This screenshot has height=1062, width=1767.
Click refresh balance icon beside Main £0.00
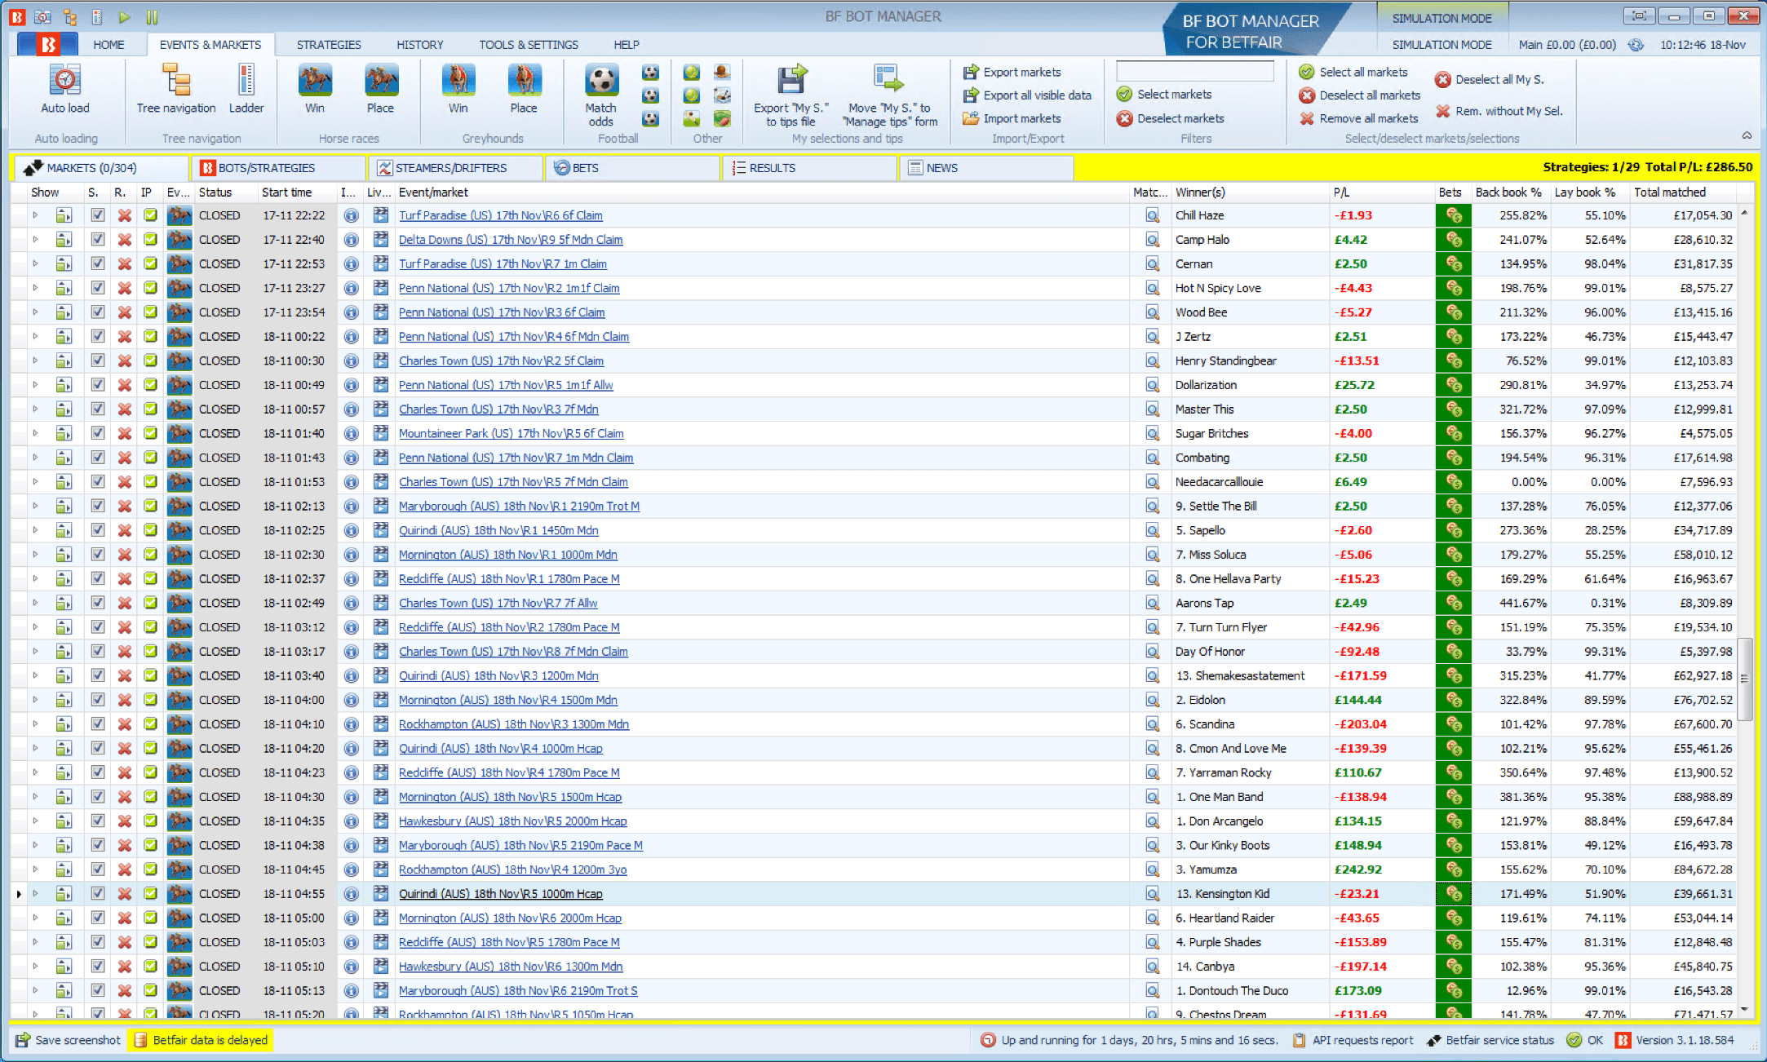tap(1636, 45)
